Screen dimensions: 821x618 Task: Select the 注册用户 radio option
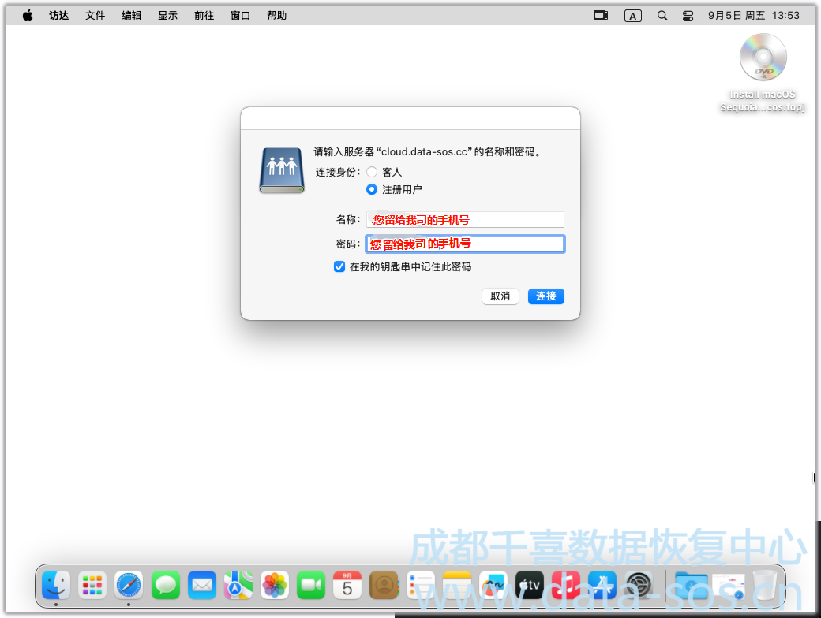pyautogui.click(x=372, y=189)
